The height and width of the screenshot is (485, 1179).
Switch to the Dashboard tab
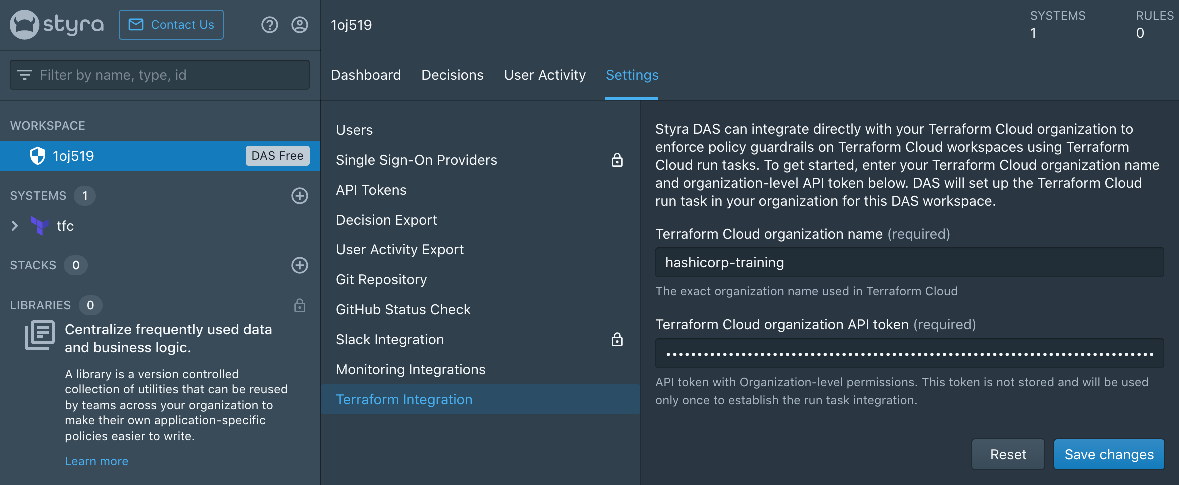(366, 75)
